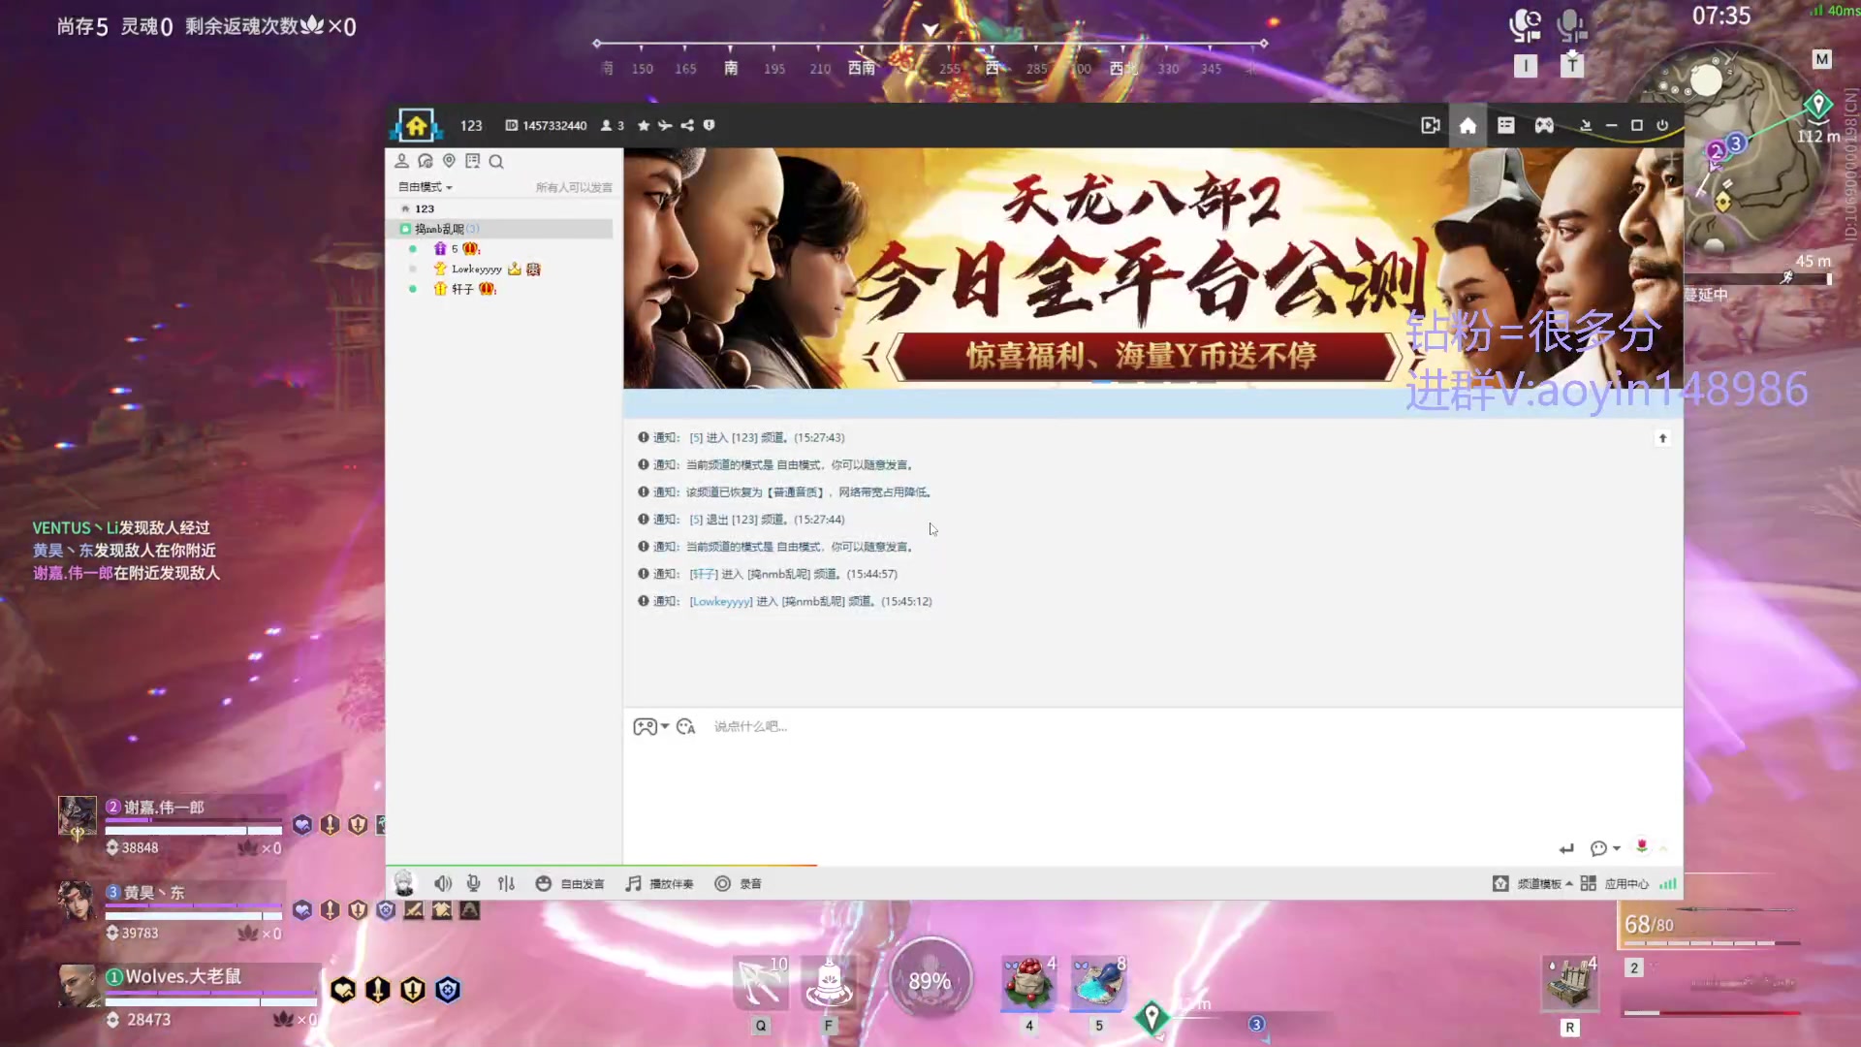Open the 应用中心 app center
The image size is (1861, 1047).
1615,883
